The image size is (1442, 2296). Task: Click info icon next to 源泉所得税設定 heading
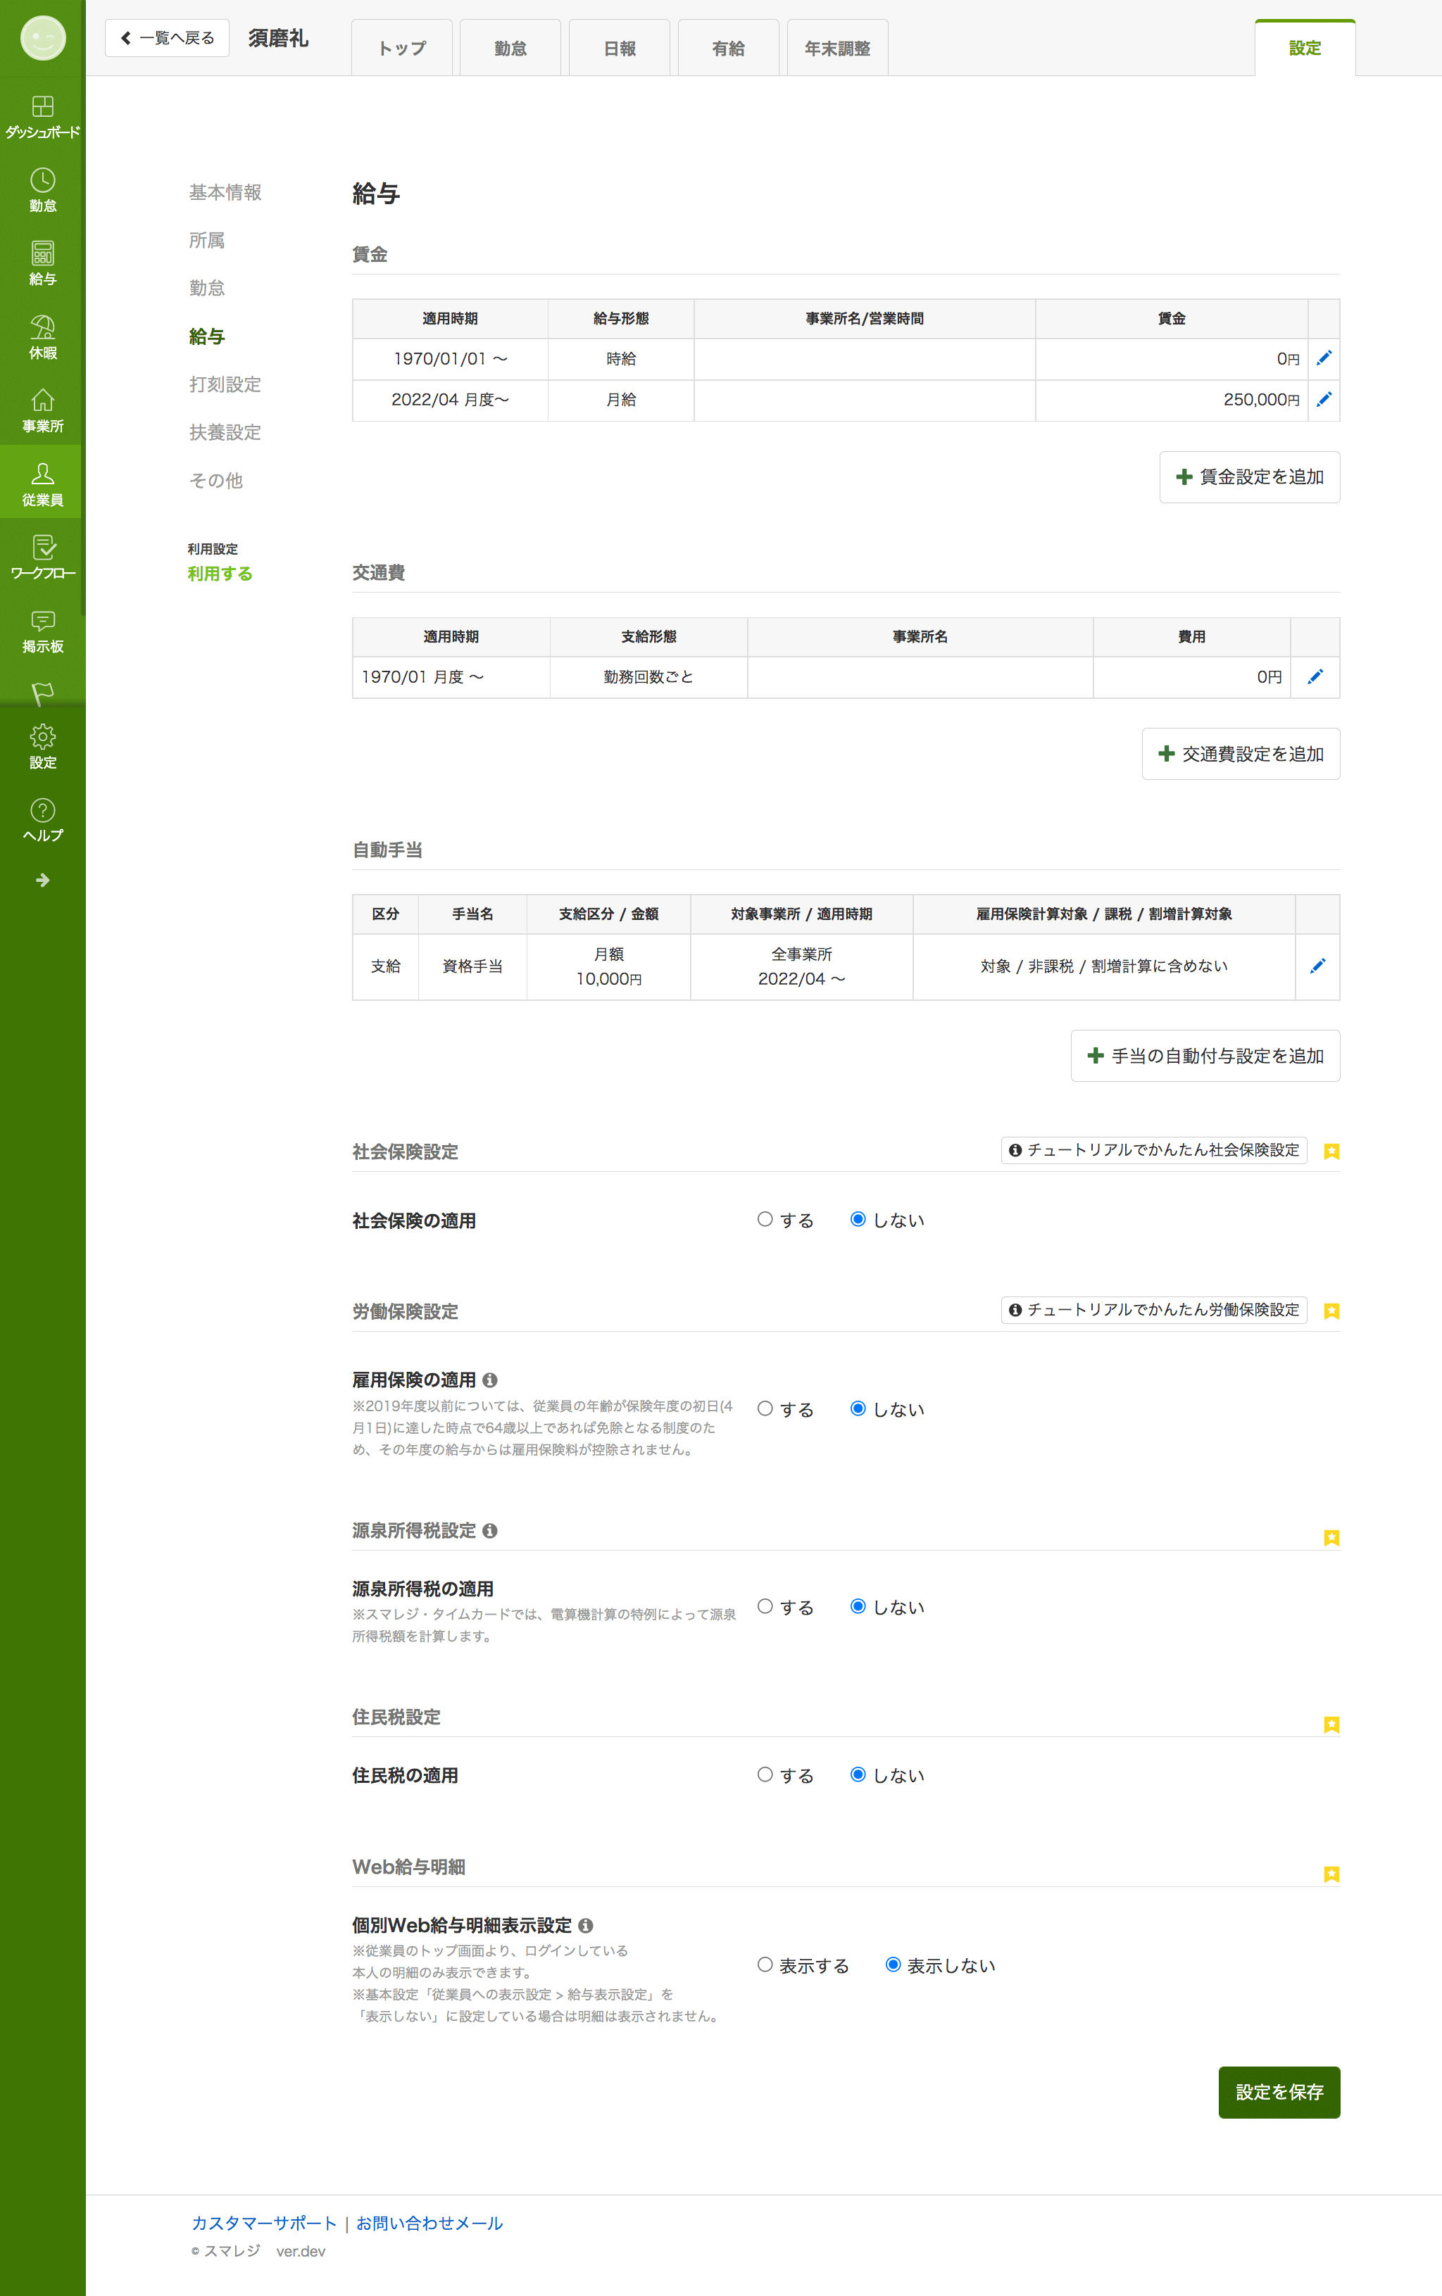pos(490,1529)
